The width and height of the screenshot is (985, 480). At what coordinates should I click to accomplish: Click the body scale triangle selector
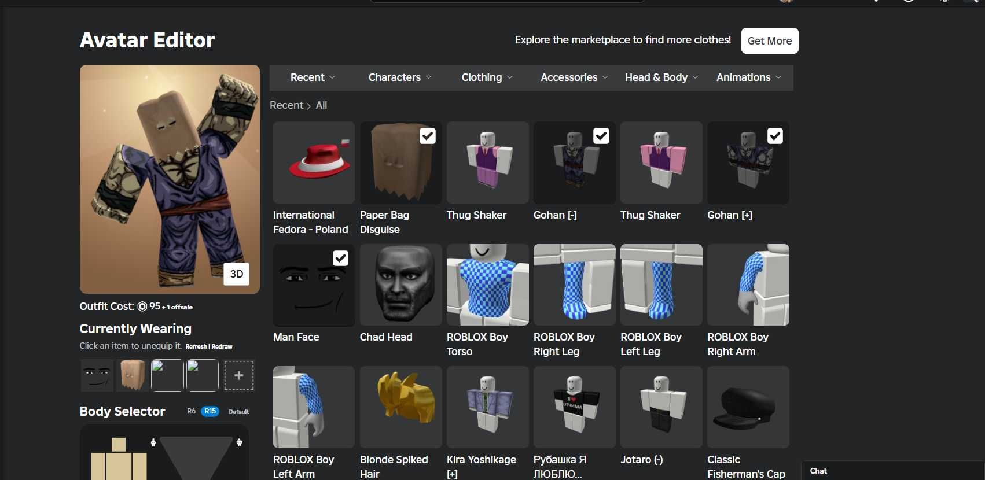tap(196, 458)
